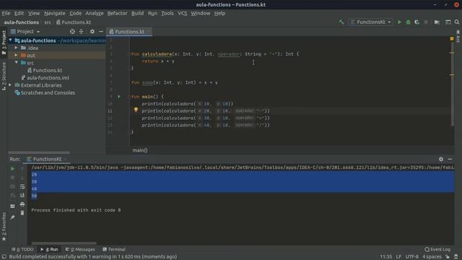Open Project panel settings gear
This screenshot has width=462, height=260.
pos(92,32)
